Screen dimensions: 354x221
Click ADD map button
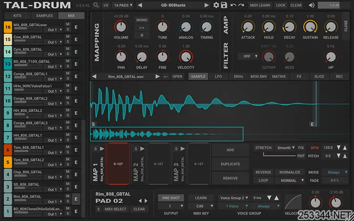(230, 150)
